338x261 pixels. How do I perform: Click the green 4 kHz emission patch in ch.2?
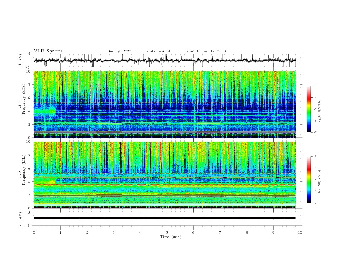pyautogui.click(x=45, y=182)
